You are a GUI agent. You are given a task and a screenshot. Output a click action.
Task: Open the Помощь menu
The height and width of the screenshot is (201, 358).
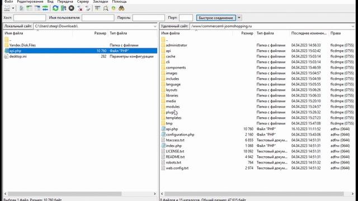click(119, 2)
